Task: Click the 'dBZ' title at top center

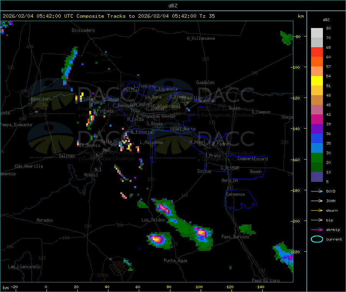Action: pos(173,6)
